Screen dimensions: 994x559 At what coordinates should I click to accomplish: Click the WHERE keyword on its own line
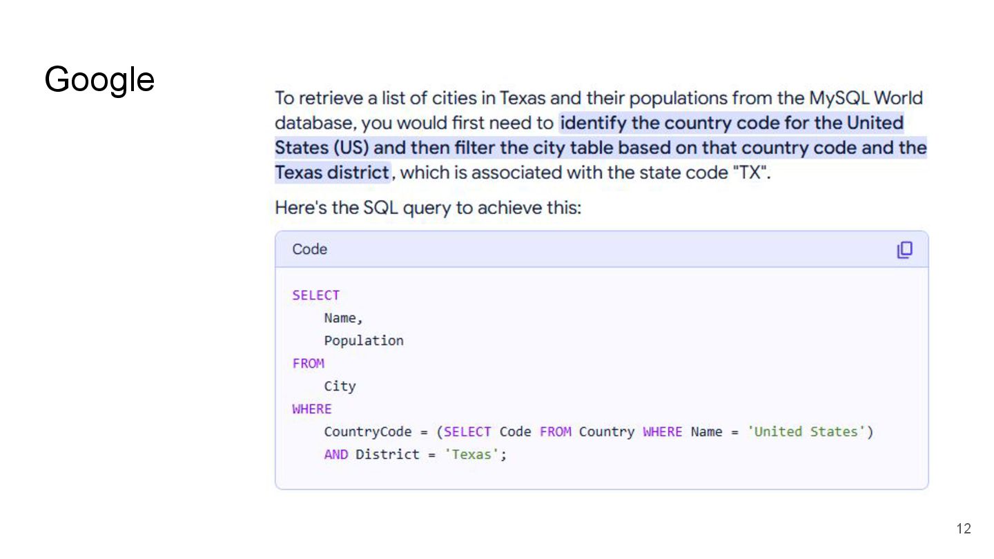(312, 409)
